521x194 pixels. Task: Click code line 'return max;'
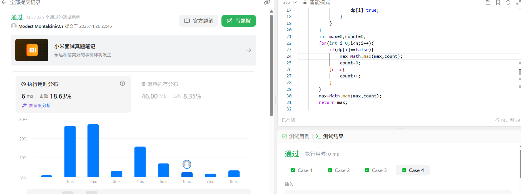click(x=333, y=102)
